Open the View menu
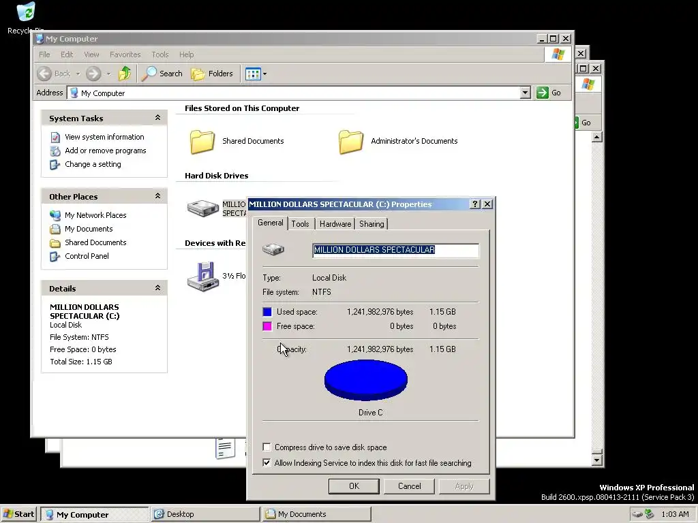Viewport: 698px width, 523px height. point(91,54)
